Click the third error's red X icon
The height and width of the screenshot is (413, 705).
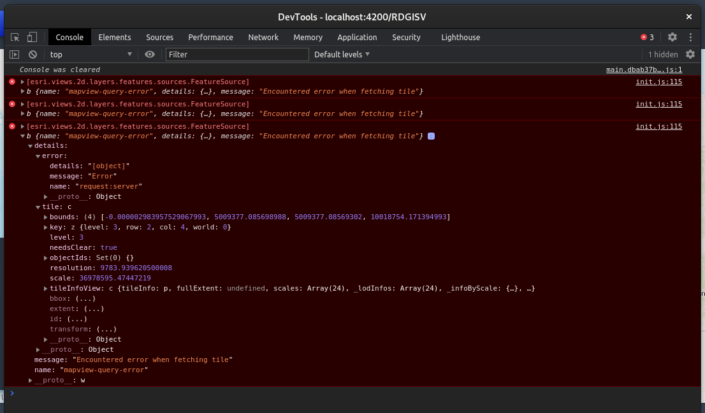(12, 127)
